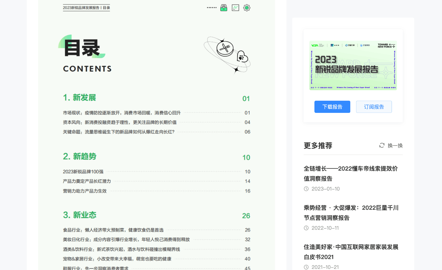
Task: Click the six-dot ellipsis indicator
Action: click(212, 7)
